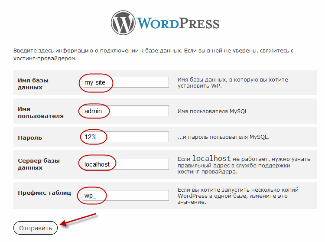The width and height of the screenshot is (325, 242).
Task: Click the 'Имя пользователя' label
Action: click(x=41, y=112)
